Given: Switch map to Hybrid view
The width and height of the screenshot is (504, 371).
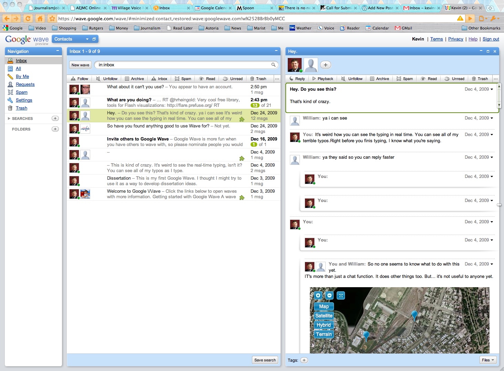Looking at the screenshot, I should coord(324,325).
